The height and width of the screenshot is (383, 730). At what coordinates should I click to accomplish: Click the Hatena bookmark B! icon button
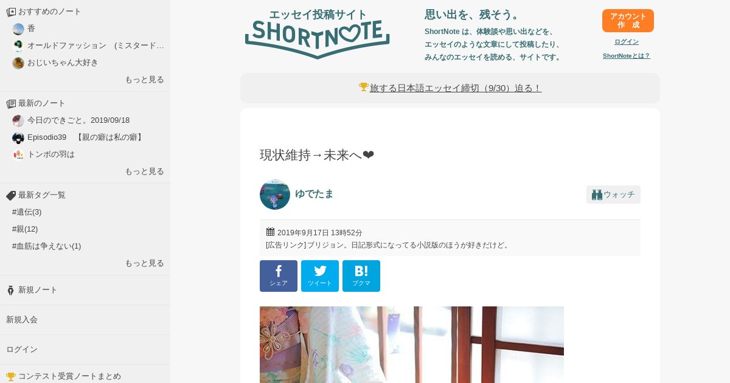tap(361, 276)
